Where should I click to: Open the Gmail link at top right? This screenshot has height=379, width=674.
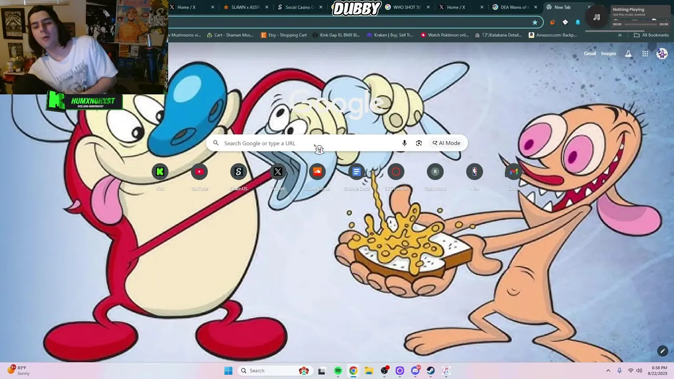(590, 54)
